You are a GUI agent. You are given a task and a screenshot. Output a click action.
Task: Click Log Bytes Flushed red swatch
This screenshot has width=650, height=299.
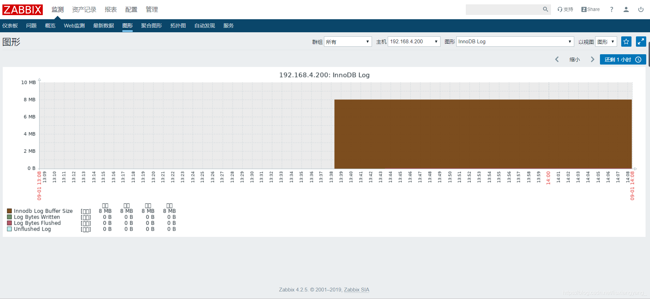click(10, 223)
